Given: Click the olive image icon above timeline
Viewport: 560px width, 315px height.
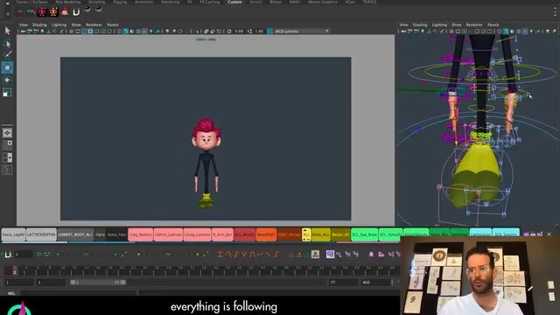Looking at the screenshot, I should [x=315, y=254].
